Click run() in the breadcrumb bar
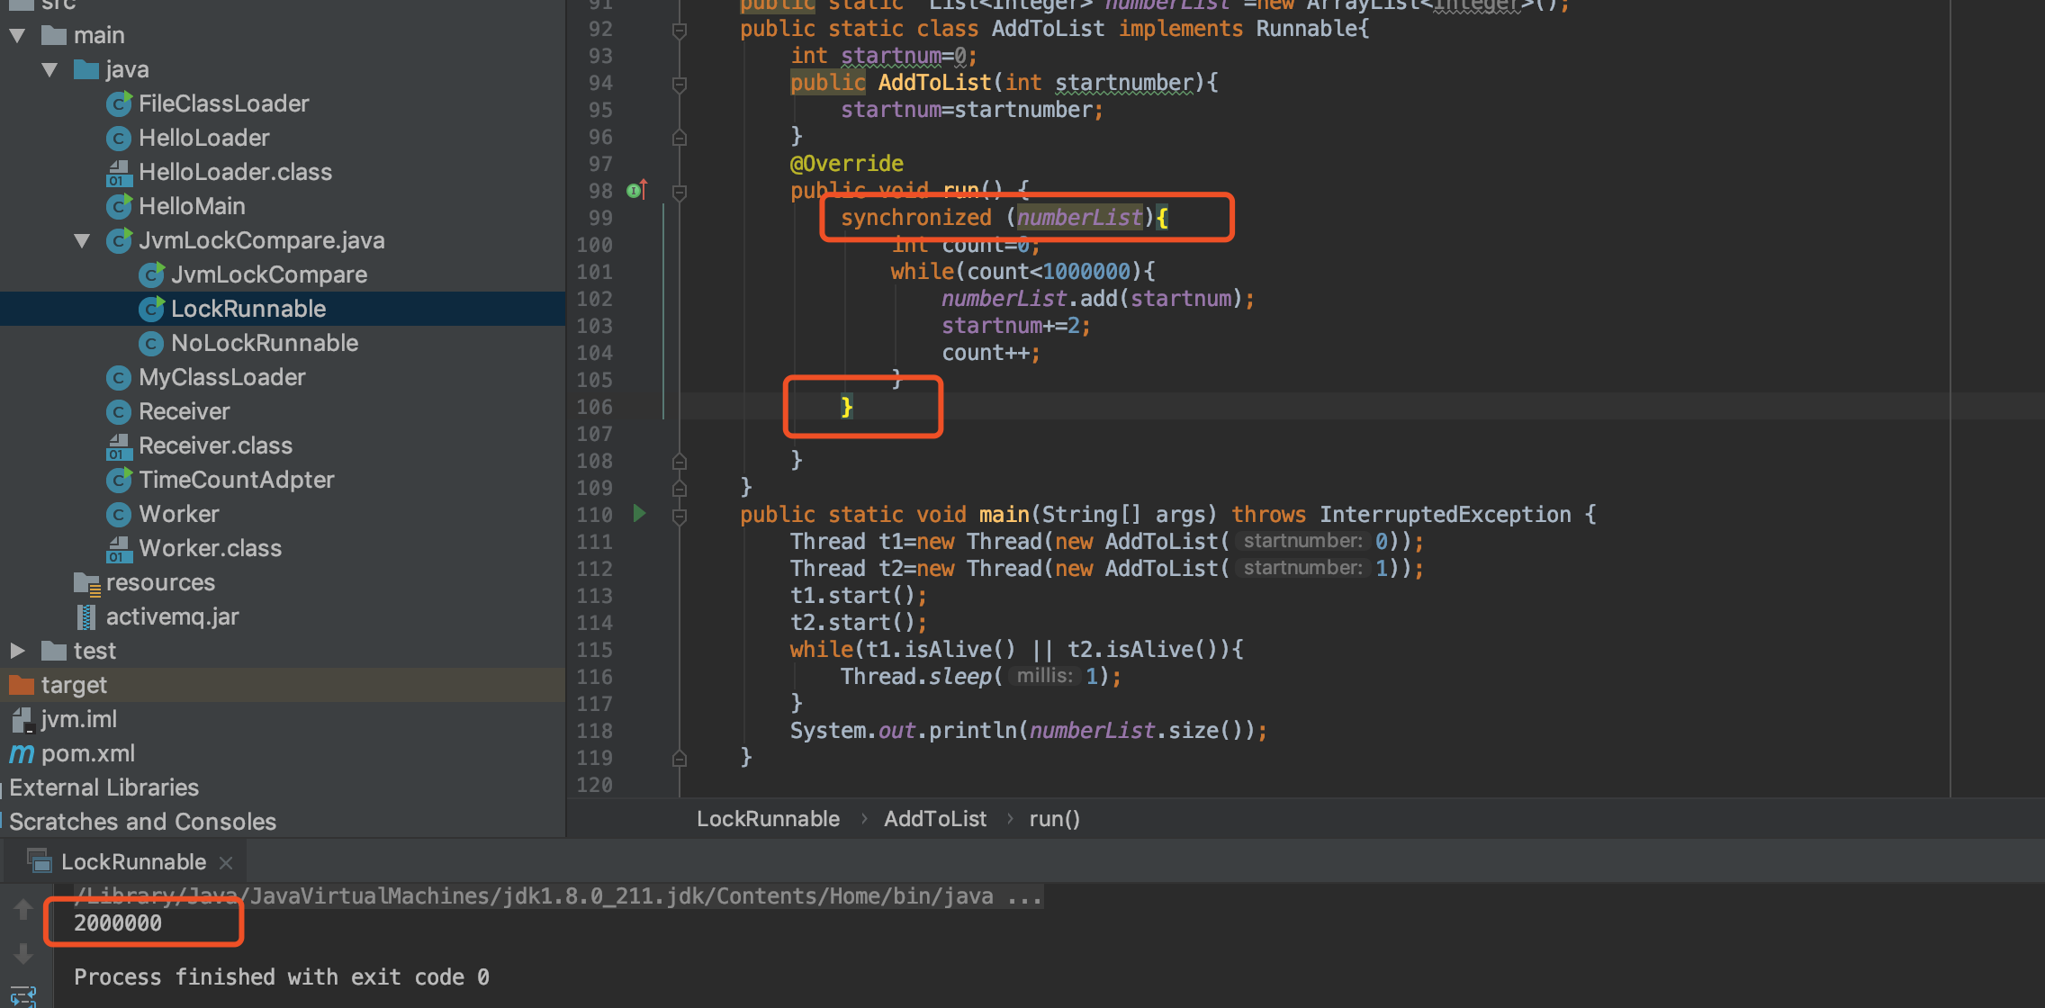The height and width of the screenshot is (1008, 2045). pyautogui.click(x=1054, y=819)
